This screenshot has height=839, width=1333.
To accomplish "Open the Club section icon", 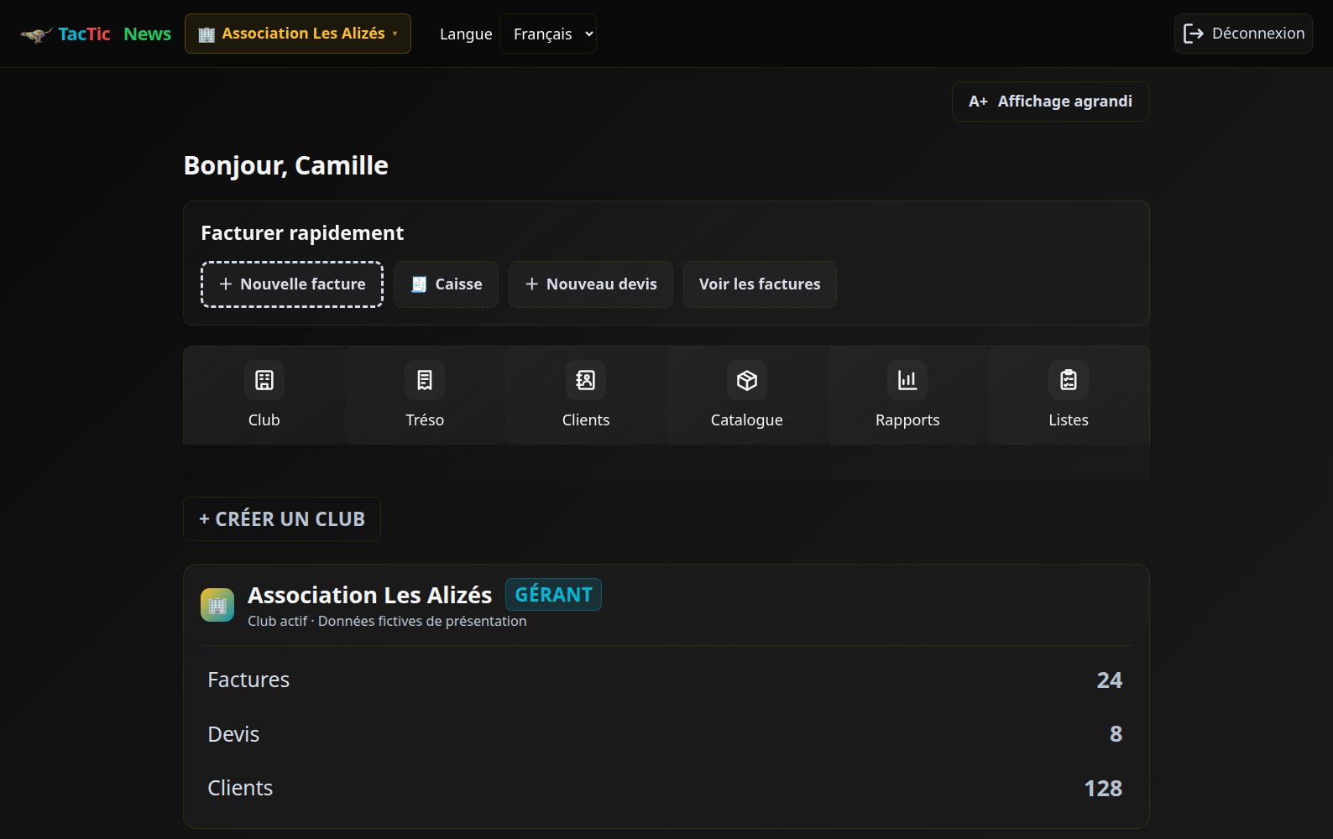I will (264, 380).
